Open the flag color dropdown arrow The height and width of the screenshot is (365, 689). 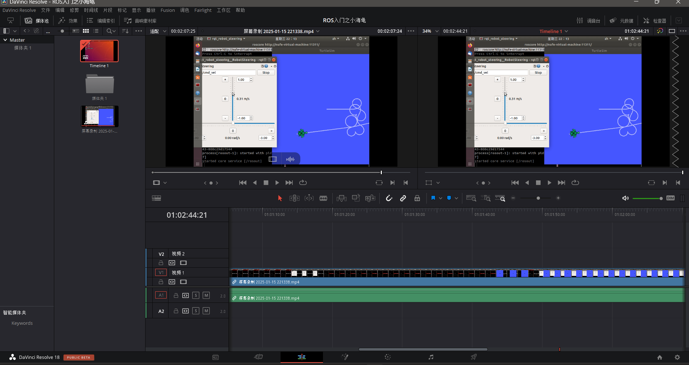click(440, 198)
